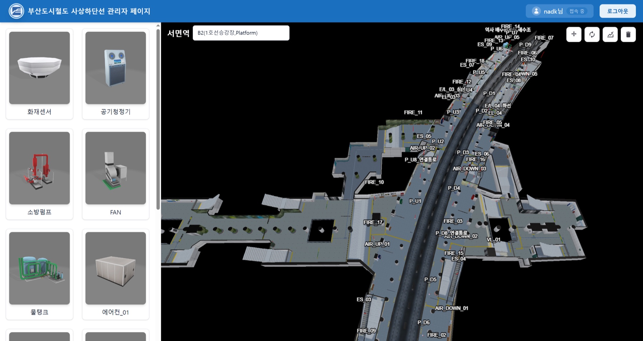643x341 pixels.
Task: Click the ES_09 escalator label
Action: coord(485,44)
